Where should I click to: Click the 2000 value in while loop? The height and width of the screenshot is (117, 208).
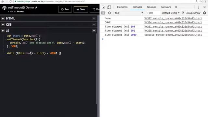pos(53,53)
